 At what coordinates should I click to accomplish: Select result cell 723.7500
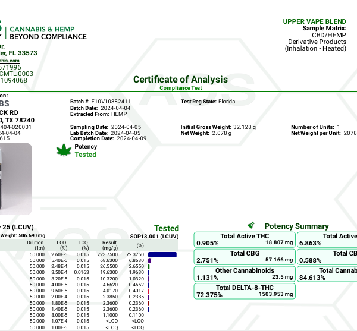point(108,254)
